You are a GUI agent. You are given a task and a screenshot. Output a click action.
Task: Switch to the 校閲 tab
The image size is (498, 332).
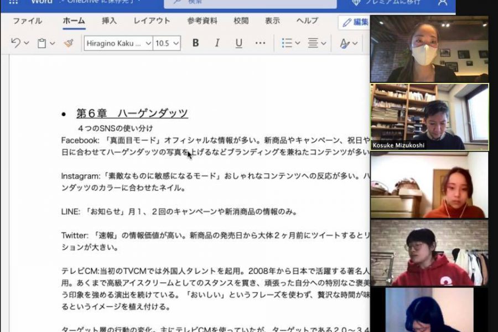[x=241, y=21]
